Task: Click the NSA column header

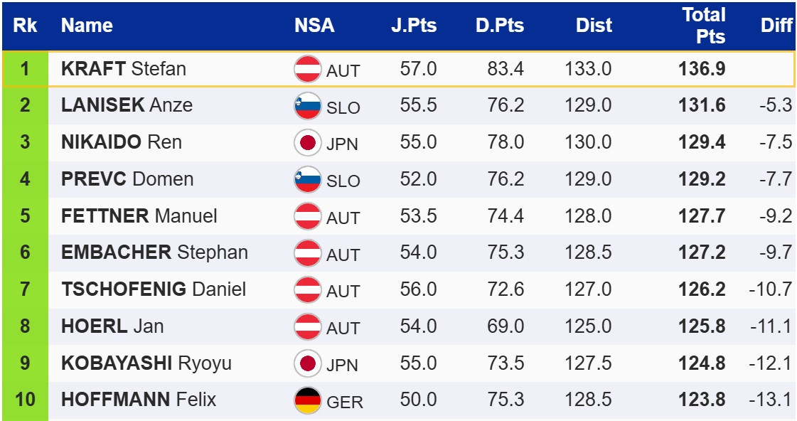Action: 314,26
